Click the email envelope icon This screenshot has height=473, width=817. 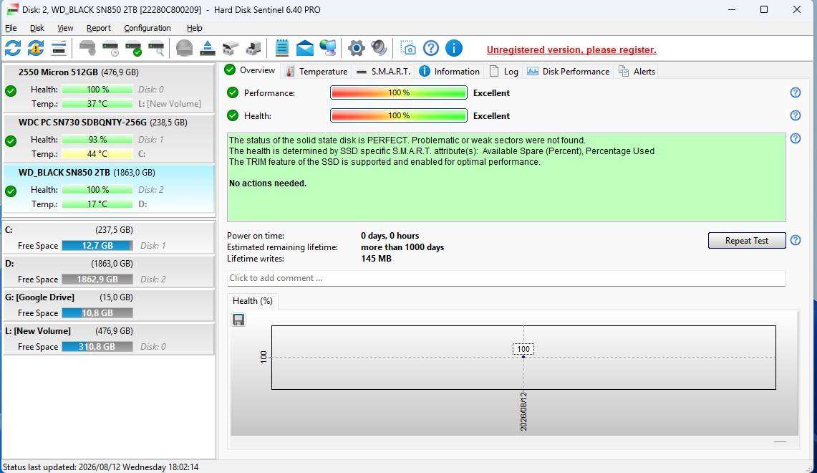tap(305, 49)
